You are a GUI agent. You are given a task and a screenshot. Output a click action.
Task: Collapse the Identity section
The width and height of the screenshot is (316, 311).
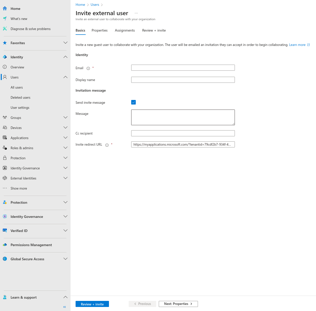pyautogui.click(x=65, y=57)
